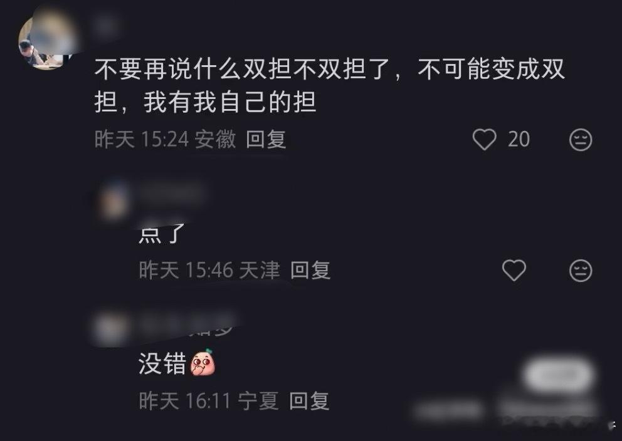622x441 pixels.
Task: Tap the dislike face on Tianjin reply
Action: [x=581, y=271]
